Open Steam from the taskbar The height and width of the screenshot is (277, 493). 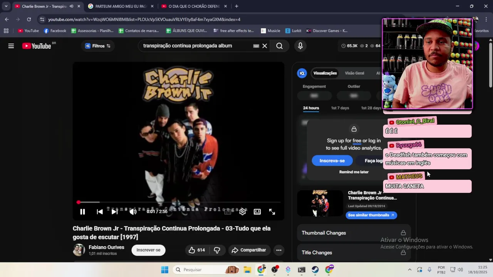[315, 270]
